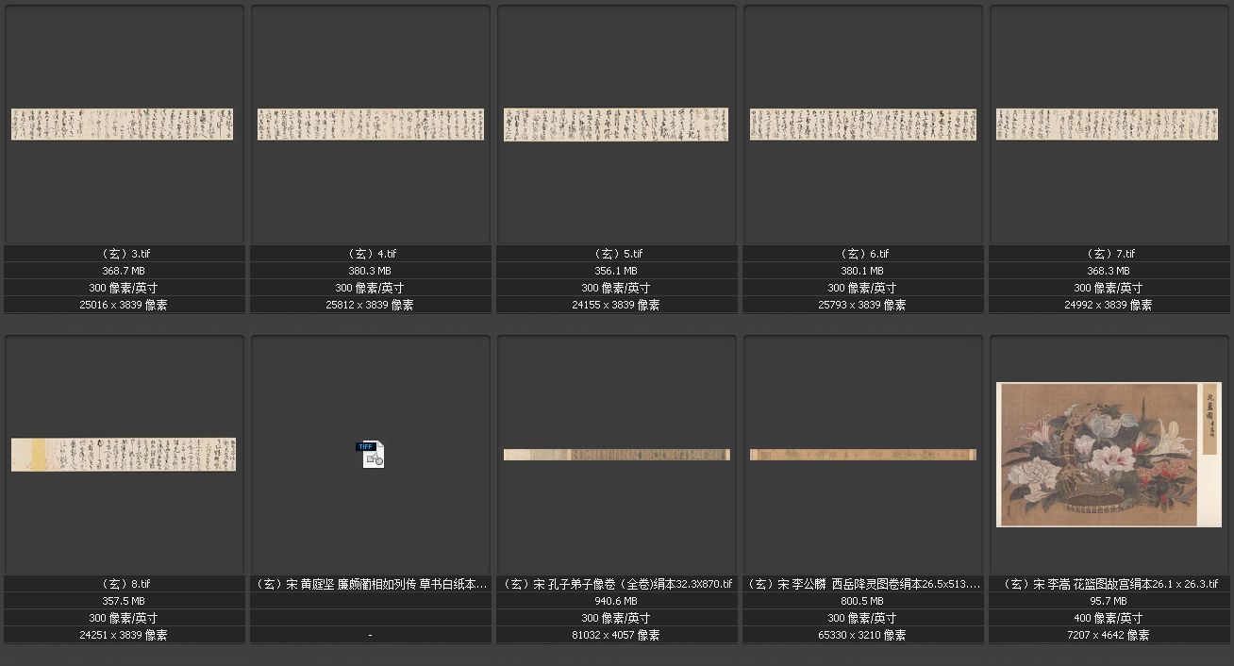This screenshot has width=1234, height=666.
Task: Select the (玄) 4.tif scroll thumbnail
Action: [x=370, y=125]
